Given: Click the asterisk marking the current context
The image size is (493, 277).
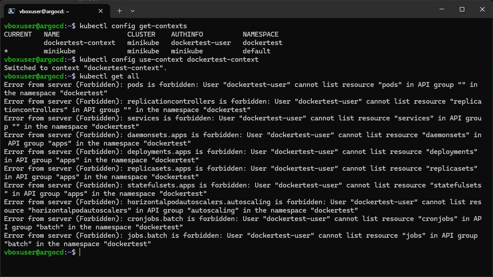Looking at the screenshot, I should click(x=6, y=51).
